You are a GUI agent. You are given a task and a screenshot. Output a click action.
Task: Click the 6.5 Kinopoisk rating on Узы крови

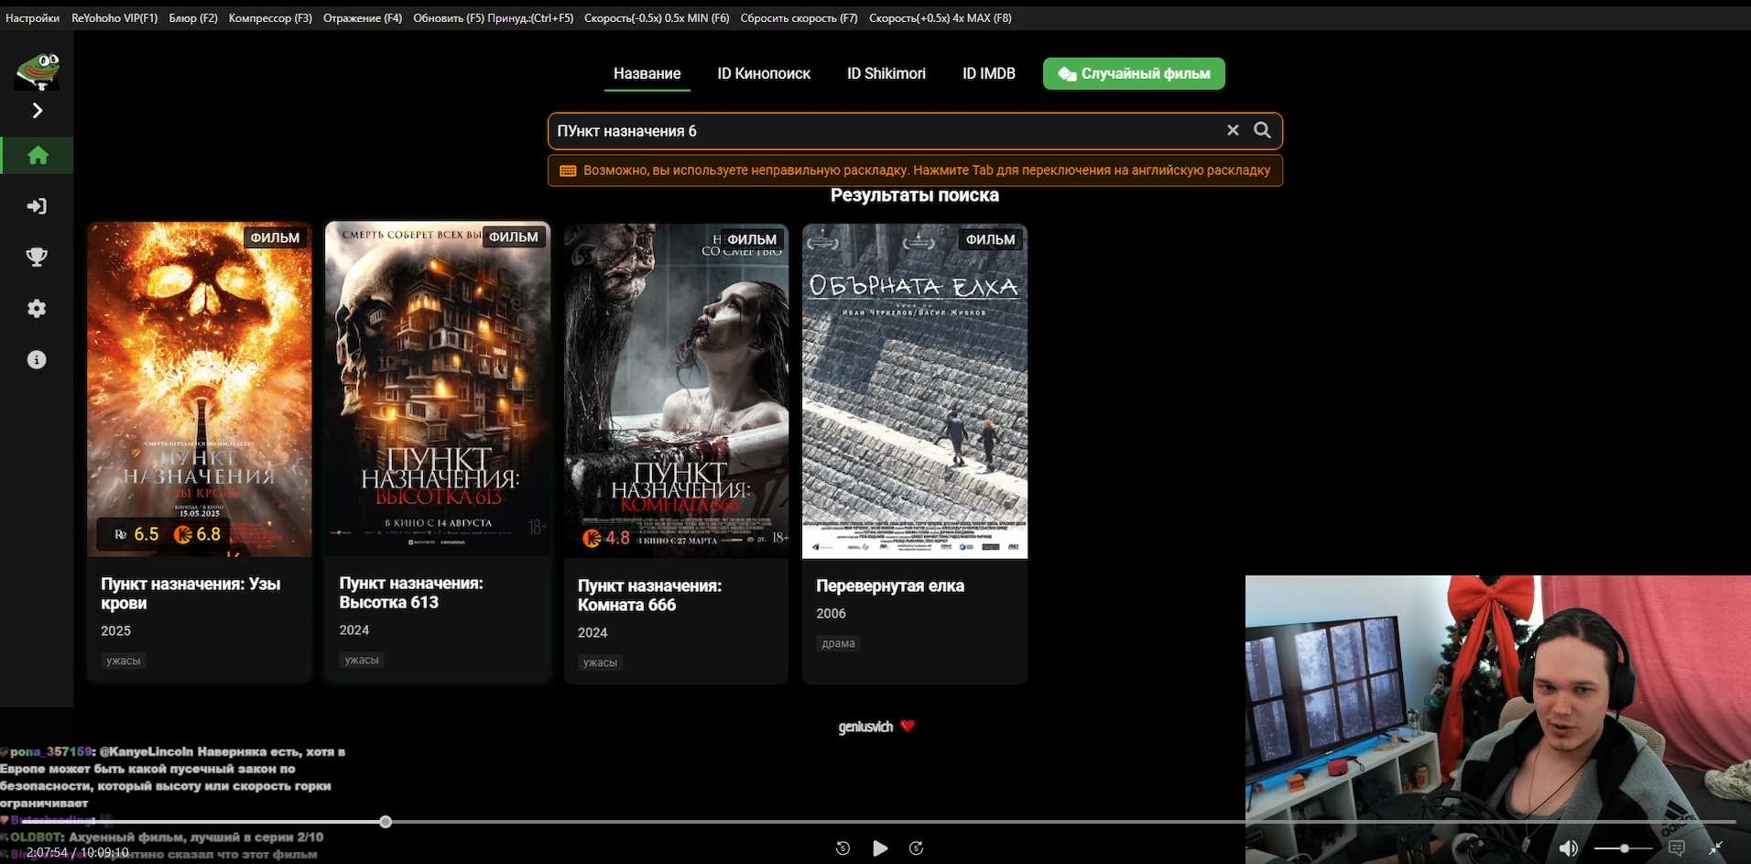(136, 534)
